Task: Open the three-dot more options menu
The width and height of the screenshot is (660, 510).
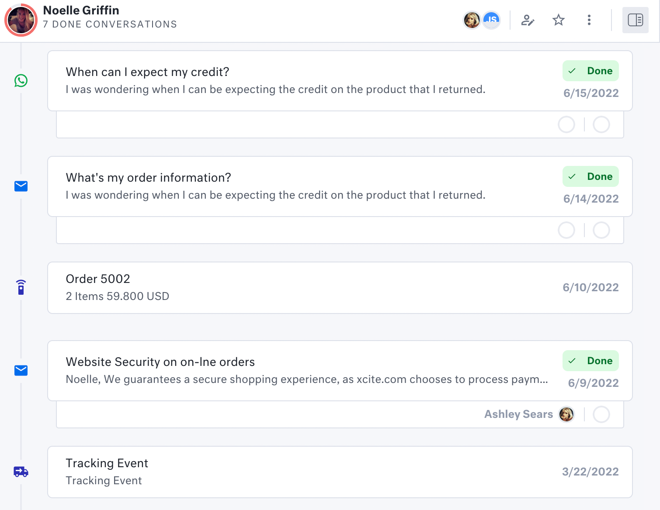Action: 589,20
